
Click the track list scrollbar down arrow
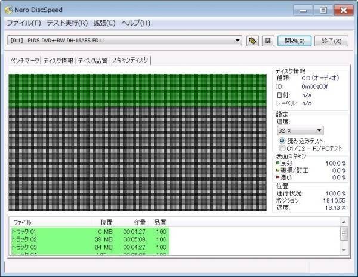pyautogui.click(x=344, y=250)
